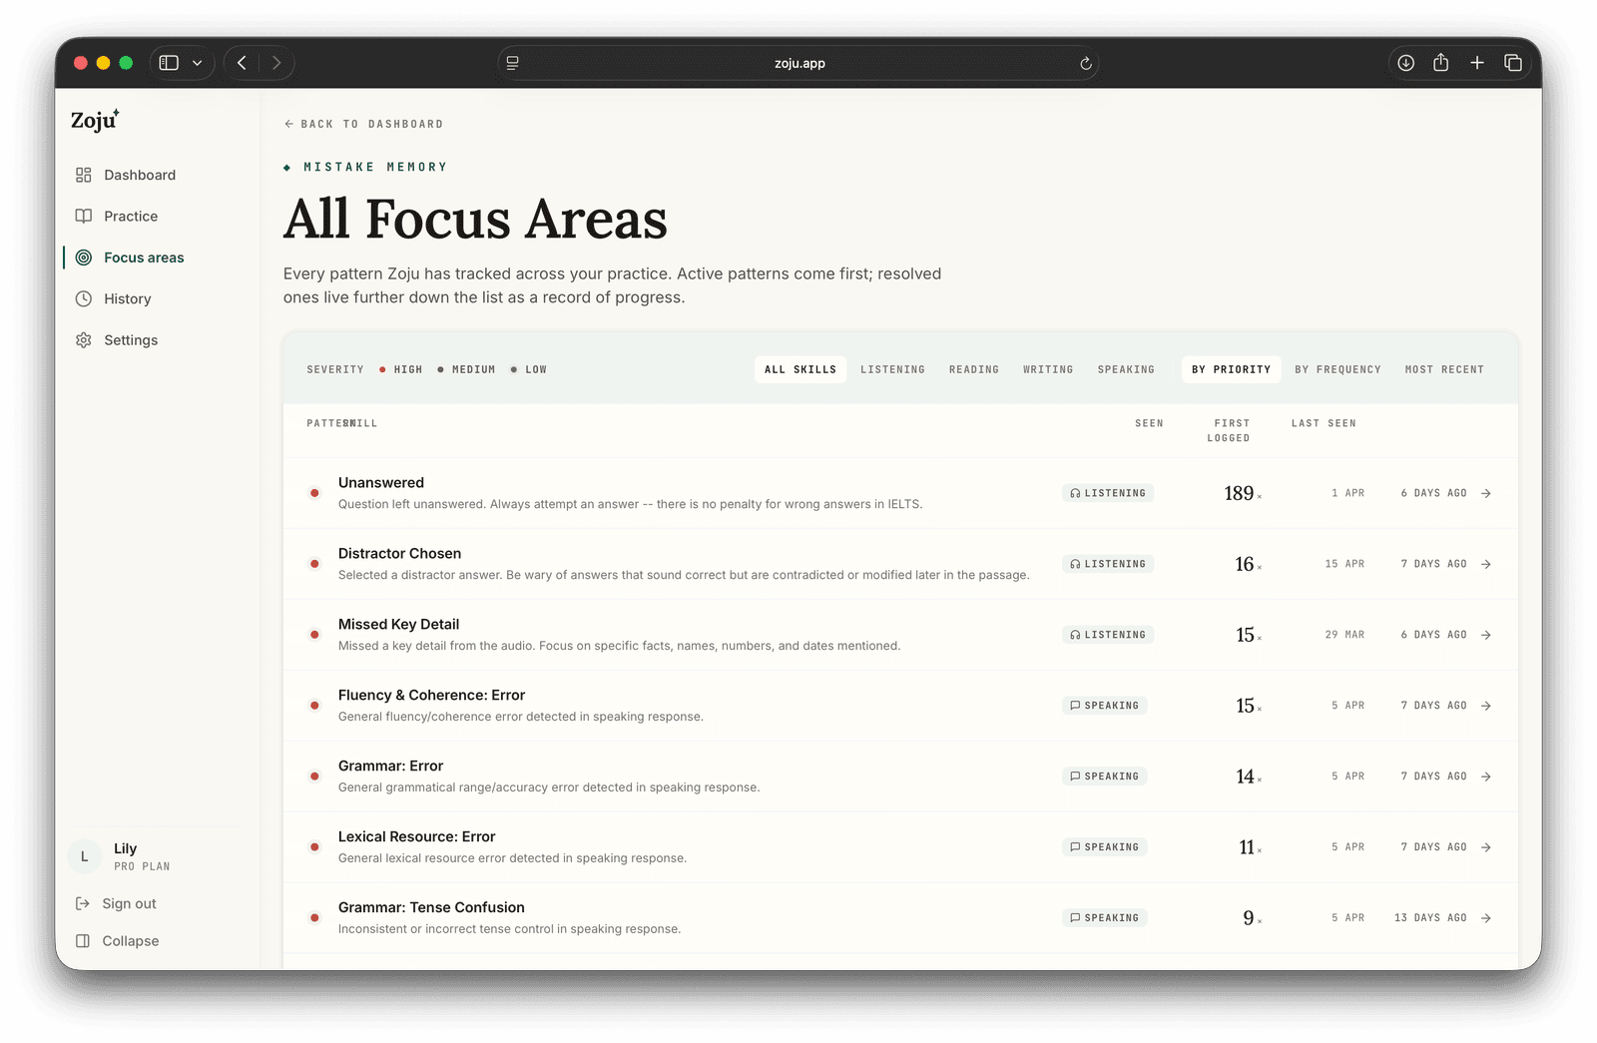Open Settings gear in sidebar
Screen dimensions: 1597x1043
pos(84,340)
